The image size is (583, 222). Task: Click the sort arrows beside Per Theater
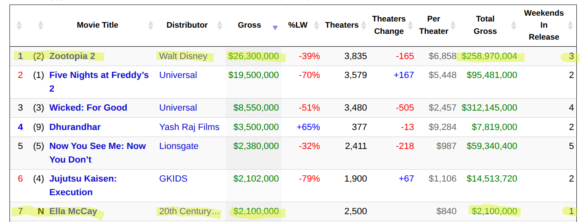click(x=453, y=25)
